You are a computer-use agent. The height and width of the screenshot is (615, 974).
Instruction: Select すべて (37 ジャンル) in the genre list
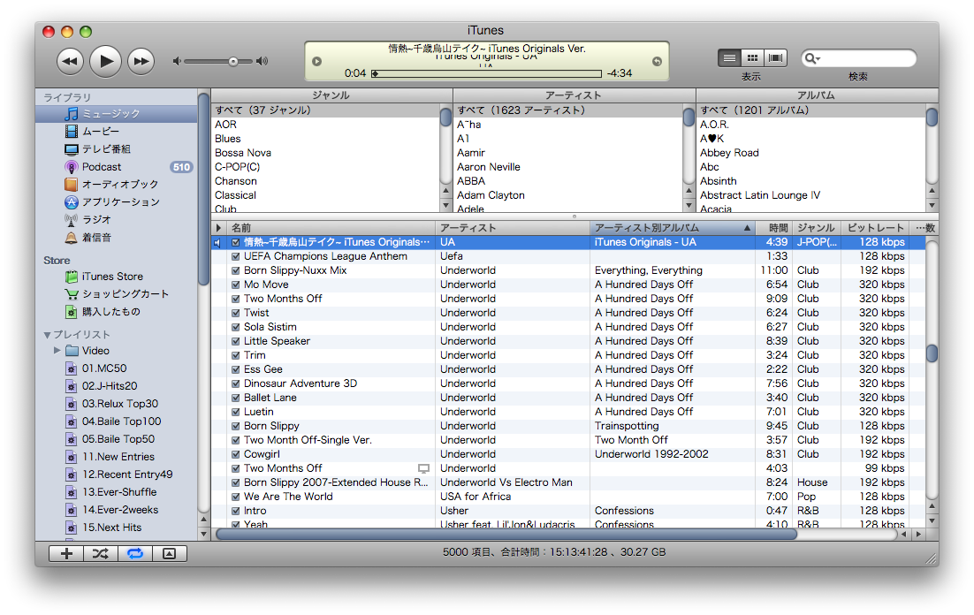click(x=325, y=110)
